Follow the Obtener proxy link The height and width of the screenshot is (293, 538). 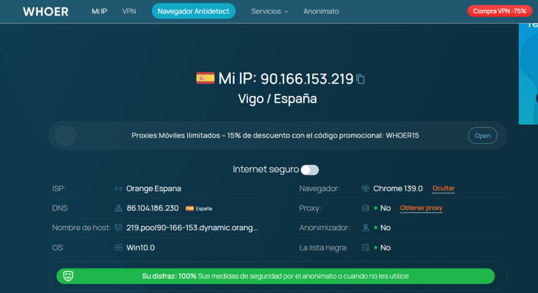click(x=421, y=208)
